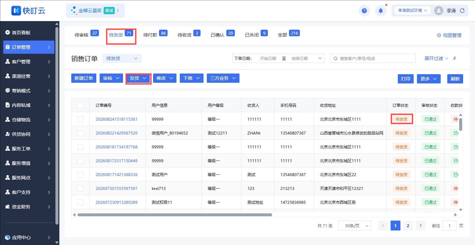Check the box for order 202607230913280289
The height and width of the screenshot is (245, 475).
point(80,202)
